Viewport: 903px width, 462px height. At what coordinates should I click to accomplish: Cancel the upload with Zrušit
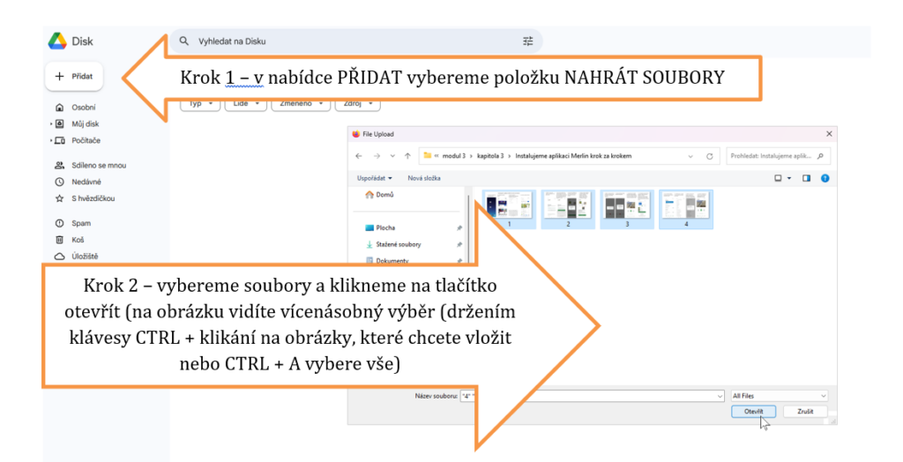pos(805,411)
